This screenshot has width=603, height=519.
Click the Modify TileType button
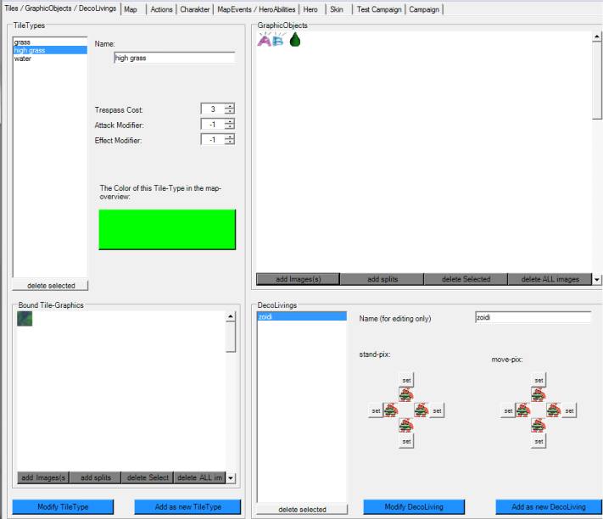pos(63,507)
